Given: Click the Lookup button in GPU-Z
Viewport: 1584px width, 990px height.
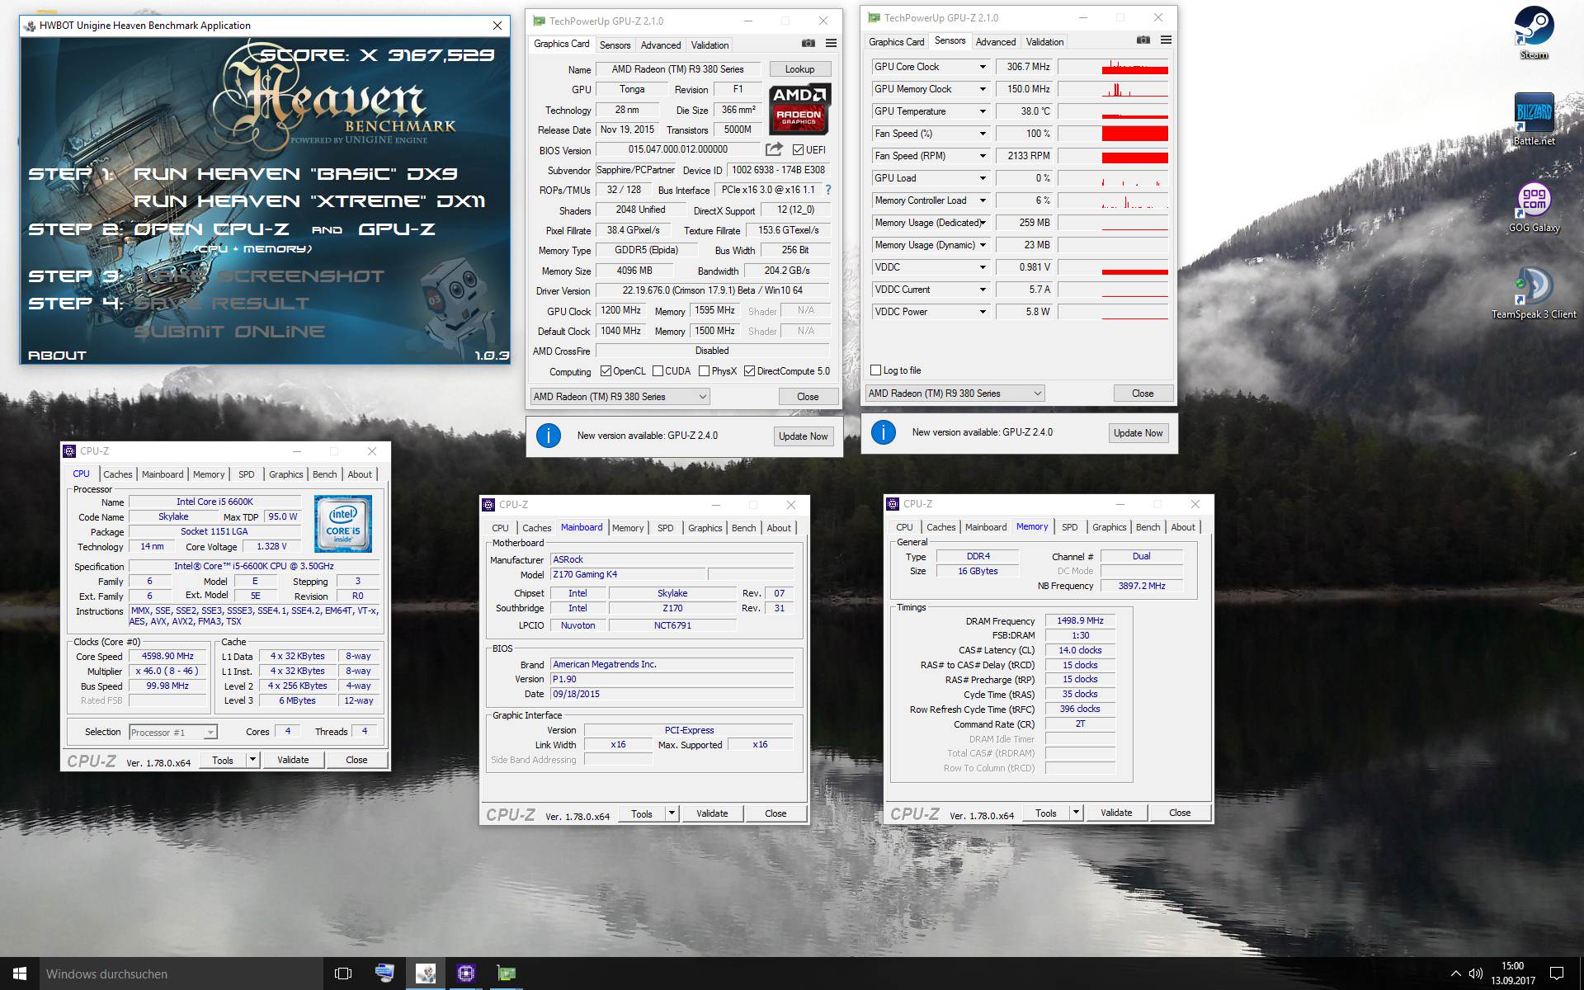Looking at the screenshot, I should click(799, 69).
